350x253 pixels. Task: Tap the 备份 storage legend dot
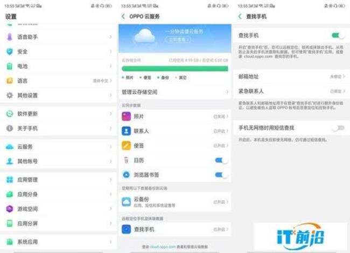(158, 77)
